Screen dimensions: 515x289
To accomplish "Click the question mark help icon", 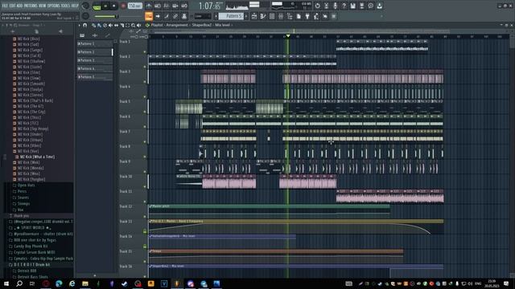I will point(344,6).
